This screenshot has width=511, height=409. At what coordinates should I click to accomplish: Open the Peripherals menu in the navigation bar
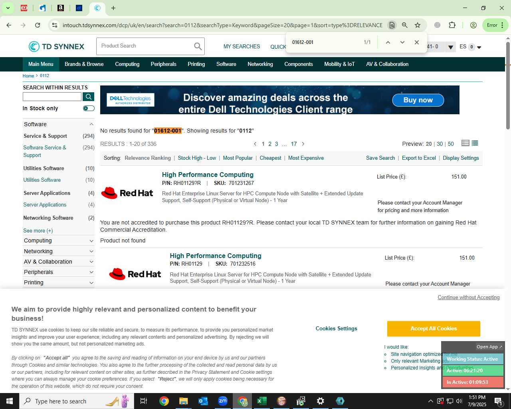[164, 64]
